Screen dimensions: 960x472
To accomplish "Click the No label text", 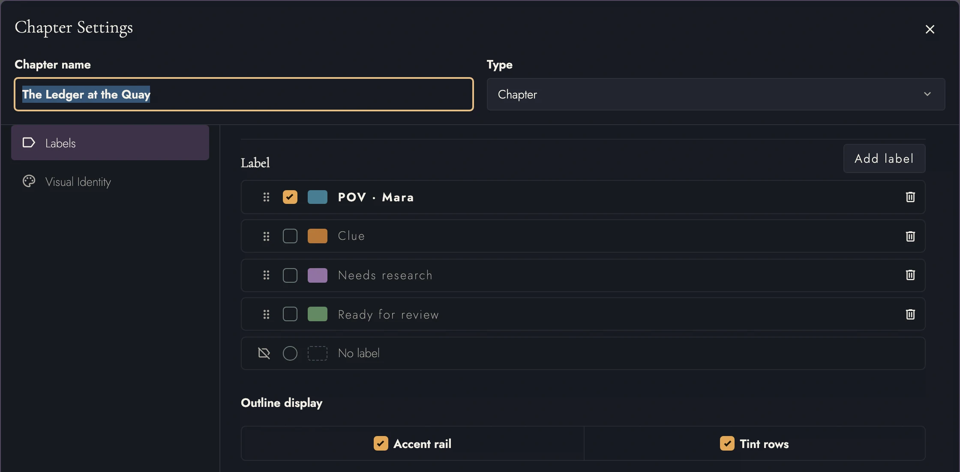I will coord(359,353).
